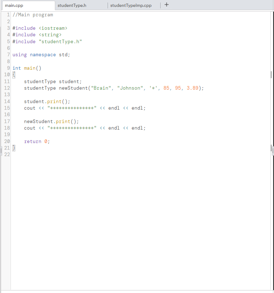Click the cout statement on line 15
This screenshot has height=293, width=274.
pos(85,108)
